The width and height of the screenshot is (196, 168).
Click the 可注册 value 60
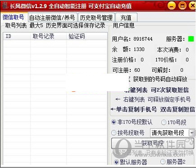[137, 70]
